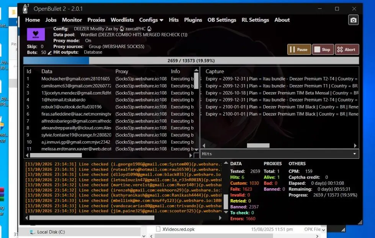Open the Proxies page
Viewport: 375px width, 238px height.
(x=96, y=20)
